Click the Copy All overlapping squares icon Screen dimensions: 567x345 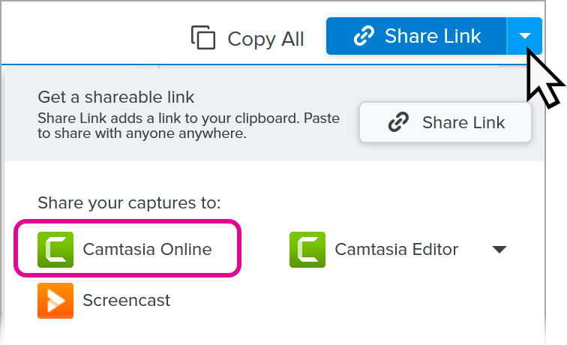point(203,37)
